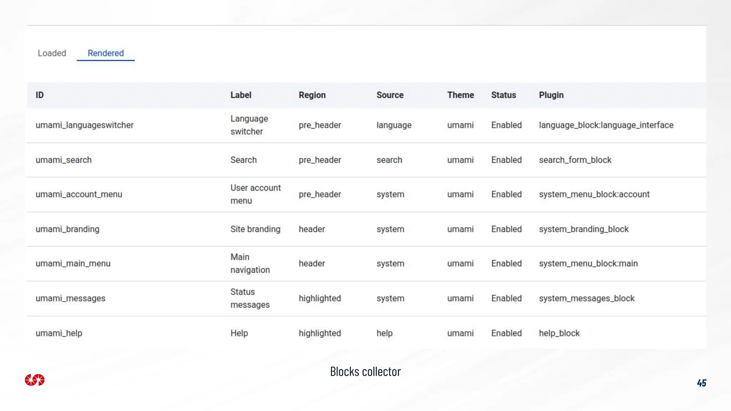Screen dimensions: 731x411
Task: Click the umami_main_menu ID text
Action: (x=73, y=264)
